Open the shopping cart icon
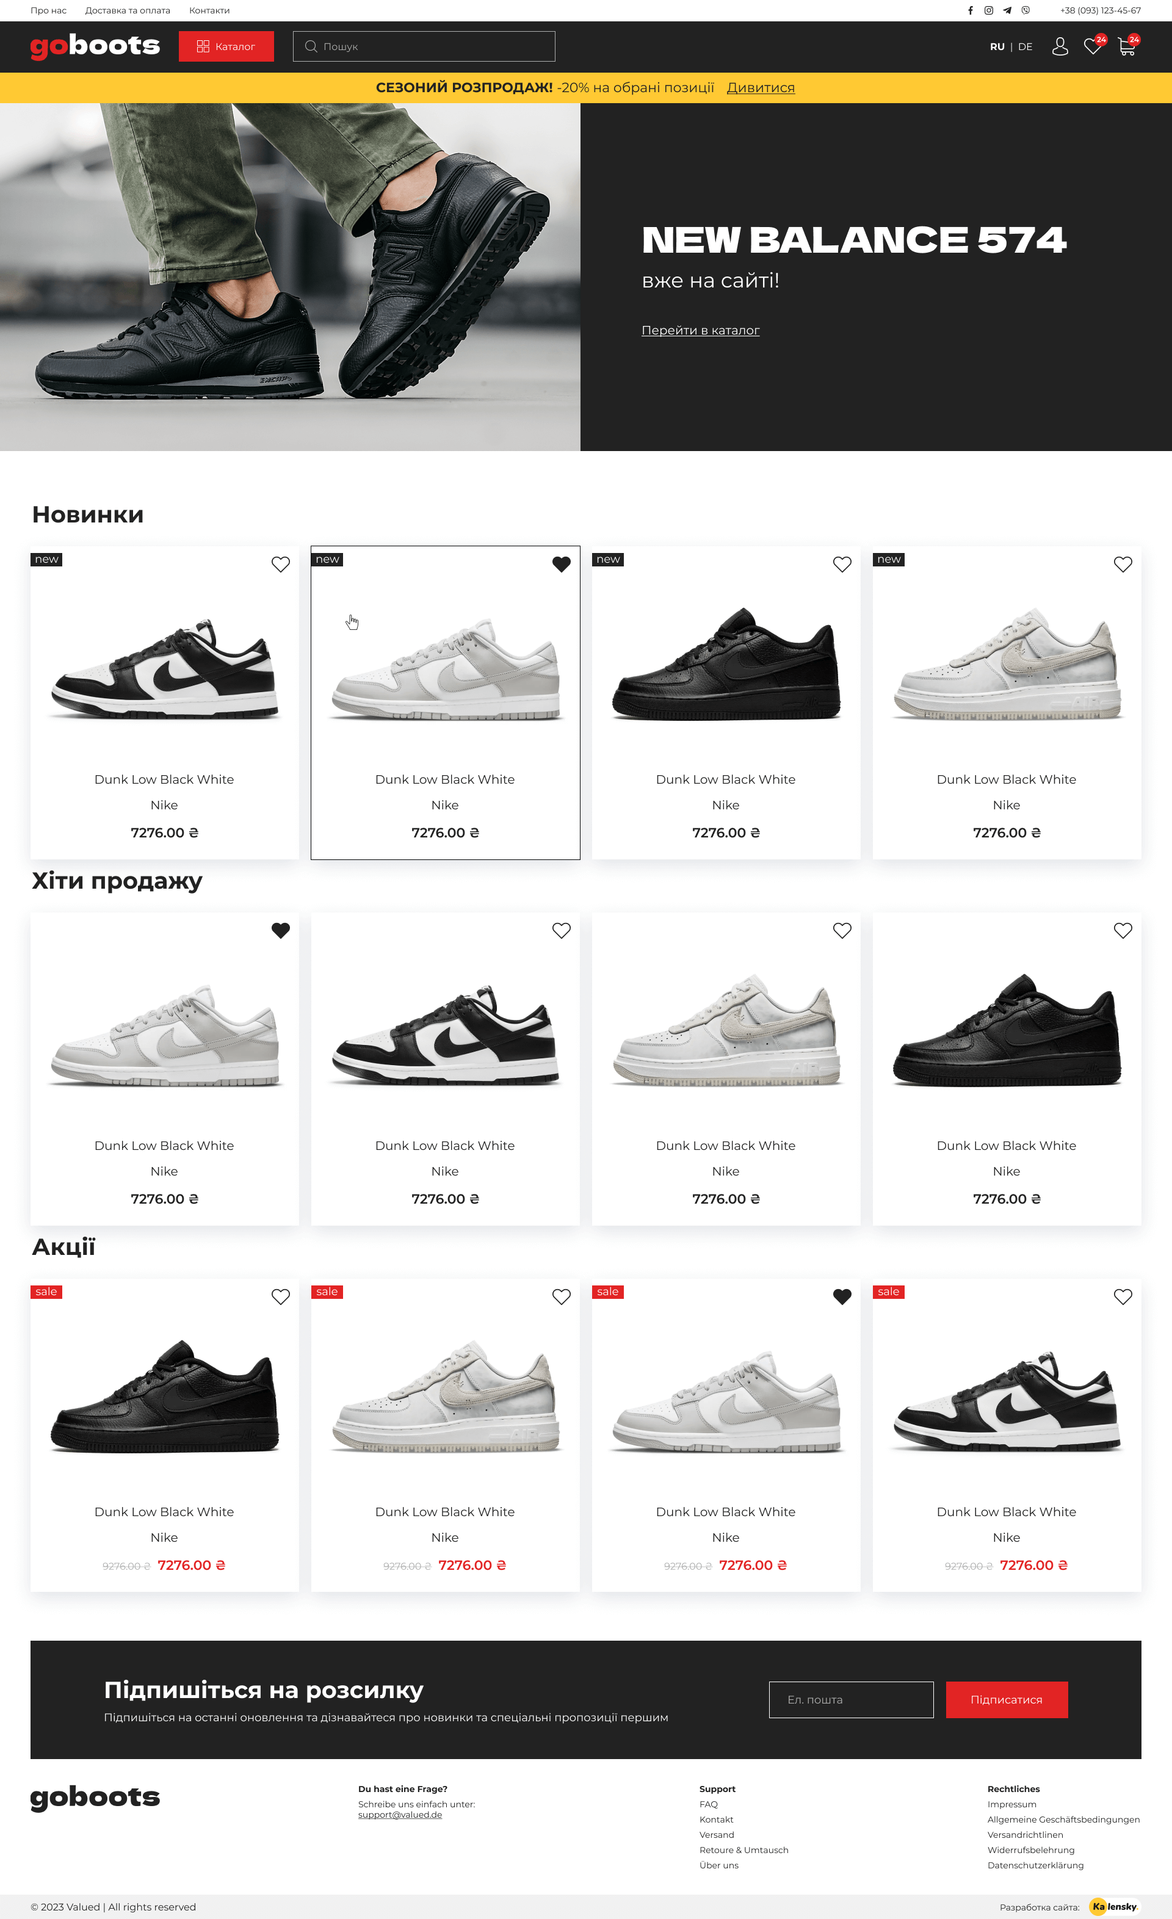This screenshot has height=1919, width=1172. [x=1127, y=46]
